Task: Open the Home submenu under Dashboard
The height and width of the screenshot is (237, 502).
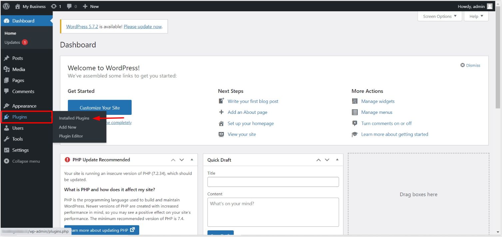Action: click(10, 33)
